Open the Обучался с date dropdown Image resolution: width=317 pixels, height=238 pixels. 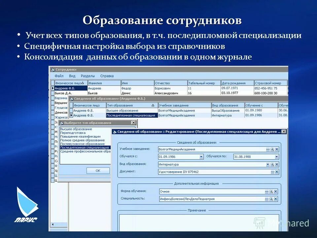pyautogui.click(x=201, y=156)
